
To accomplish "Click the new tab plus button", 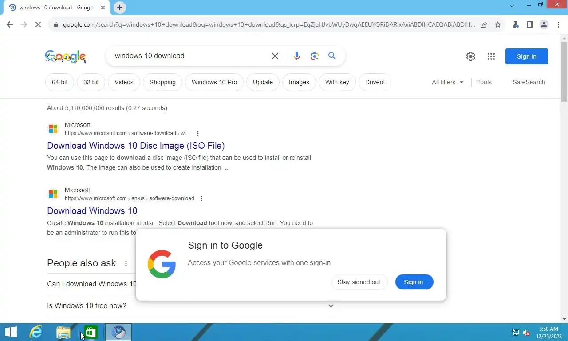I will (120, 8).
